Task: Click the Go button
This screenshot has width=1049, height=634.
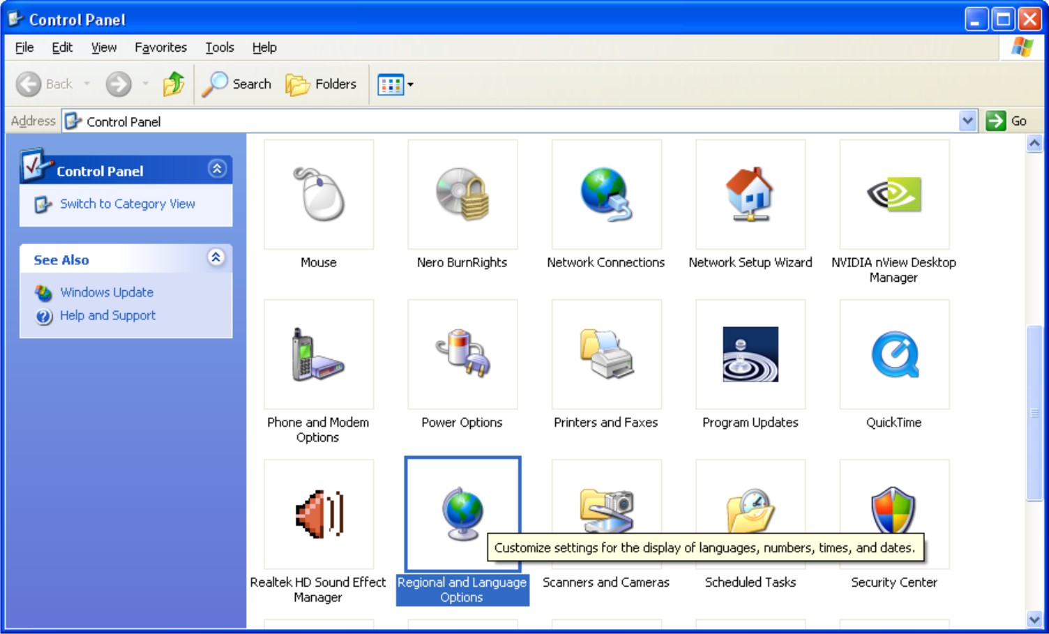Action: 1006,121
